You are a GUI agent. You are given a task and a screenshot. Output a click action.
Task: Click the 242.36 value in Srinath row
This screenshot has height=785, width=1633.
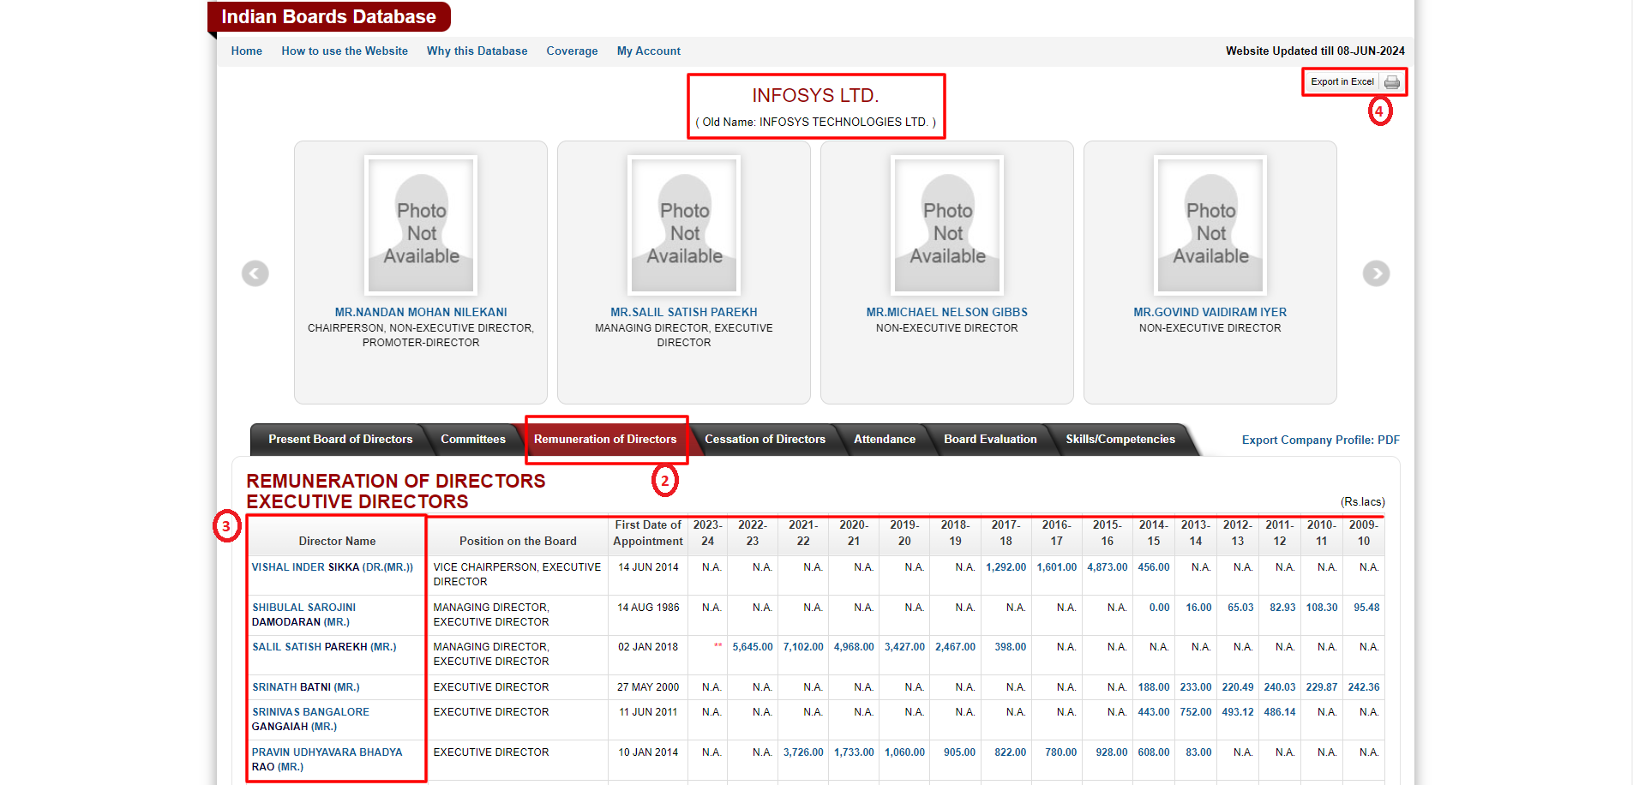(x=1364, y=687)
